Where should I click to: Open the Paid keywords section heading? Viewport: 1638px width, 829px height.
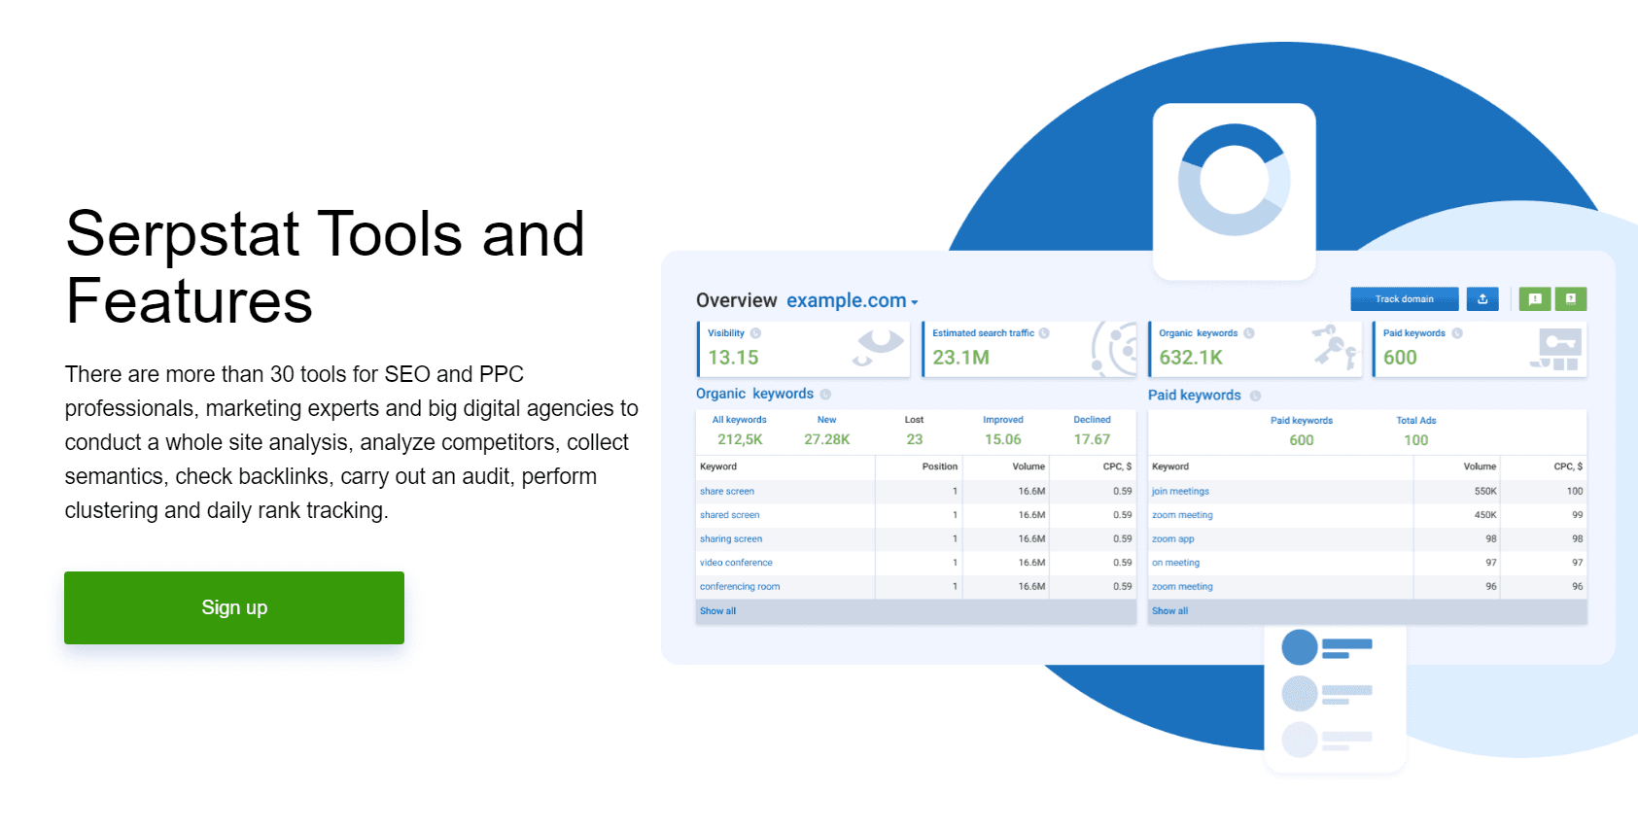[x=1194, y=396]
